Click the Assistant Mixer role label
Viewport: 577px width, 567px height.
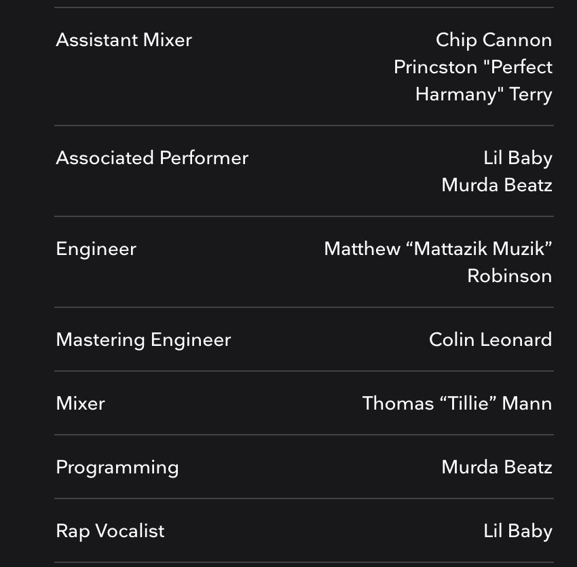coord(124,40)
